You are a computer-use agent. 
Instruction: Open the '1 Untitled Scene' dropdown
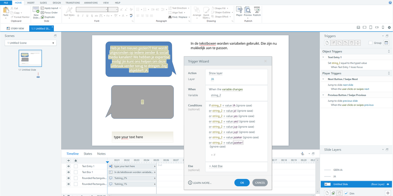point(30,43)
